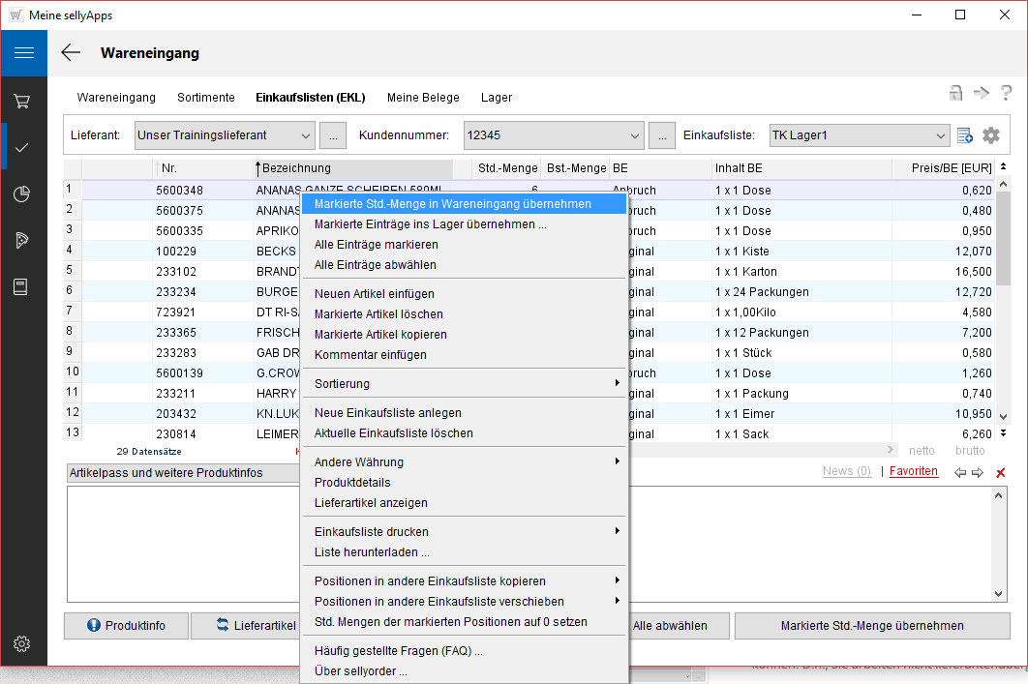Select the pie chart sidebar icon
The image size is (1028, 684).
(x=23, y=194)
